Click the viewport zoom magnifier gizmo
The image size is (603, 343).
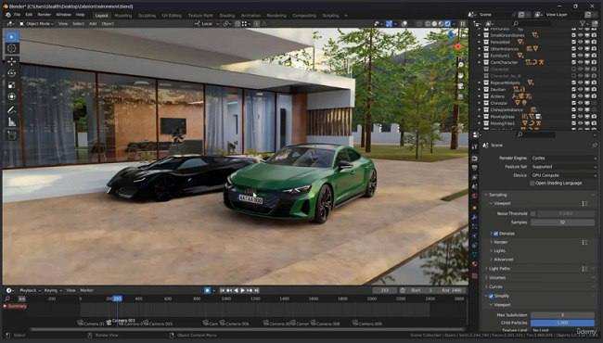pyautogui.click(x=461, y=65)
